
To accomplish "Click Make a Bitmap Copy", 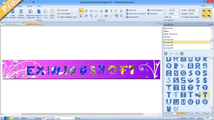I will click(67, 17).
